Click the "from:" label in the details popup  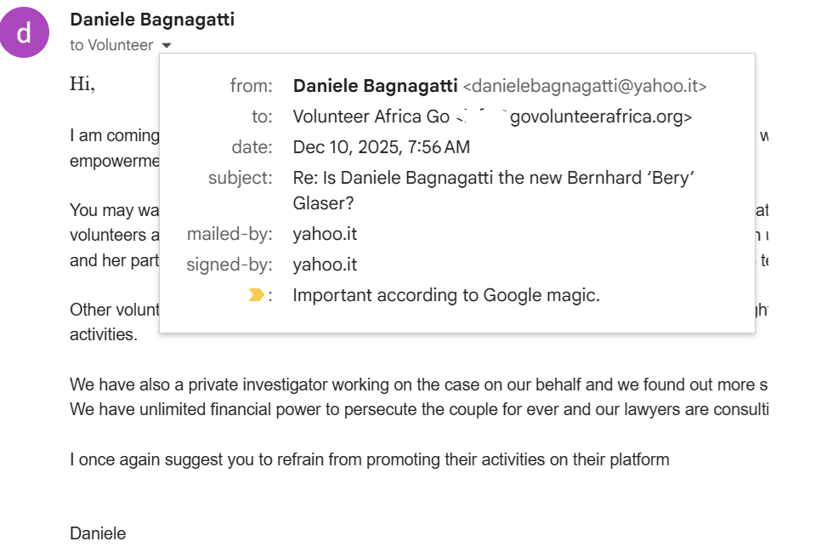coord(251,86)
